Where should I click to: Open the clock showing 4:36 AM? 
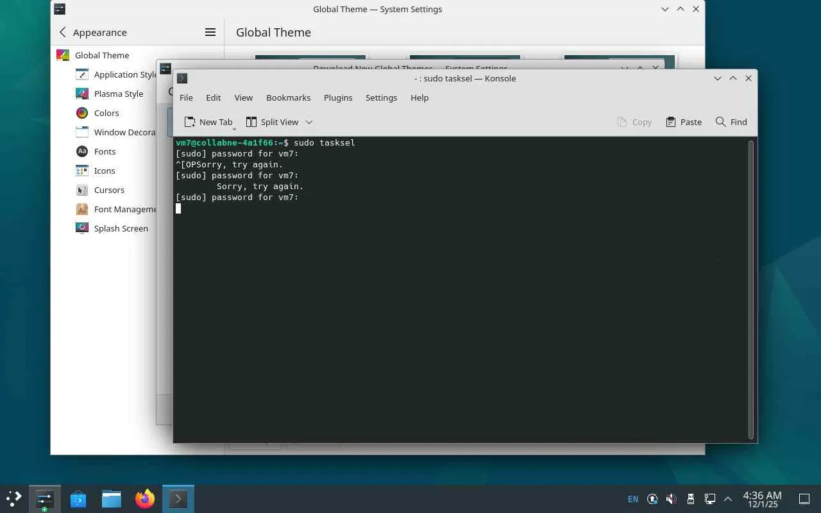(762, 499)
